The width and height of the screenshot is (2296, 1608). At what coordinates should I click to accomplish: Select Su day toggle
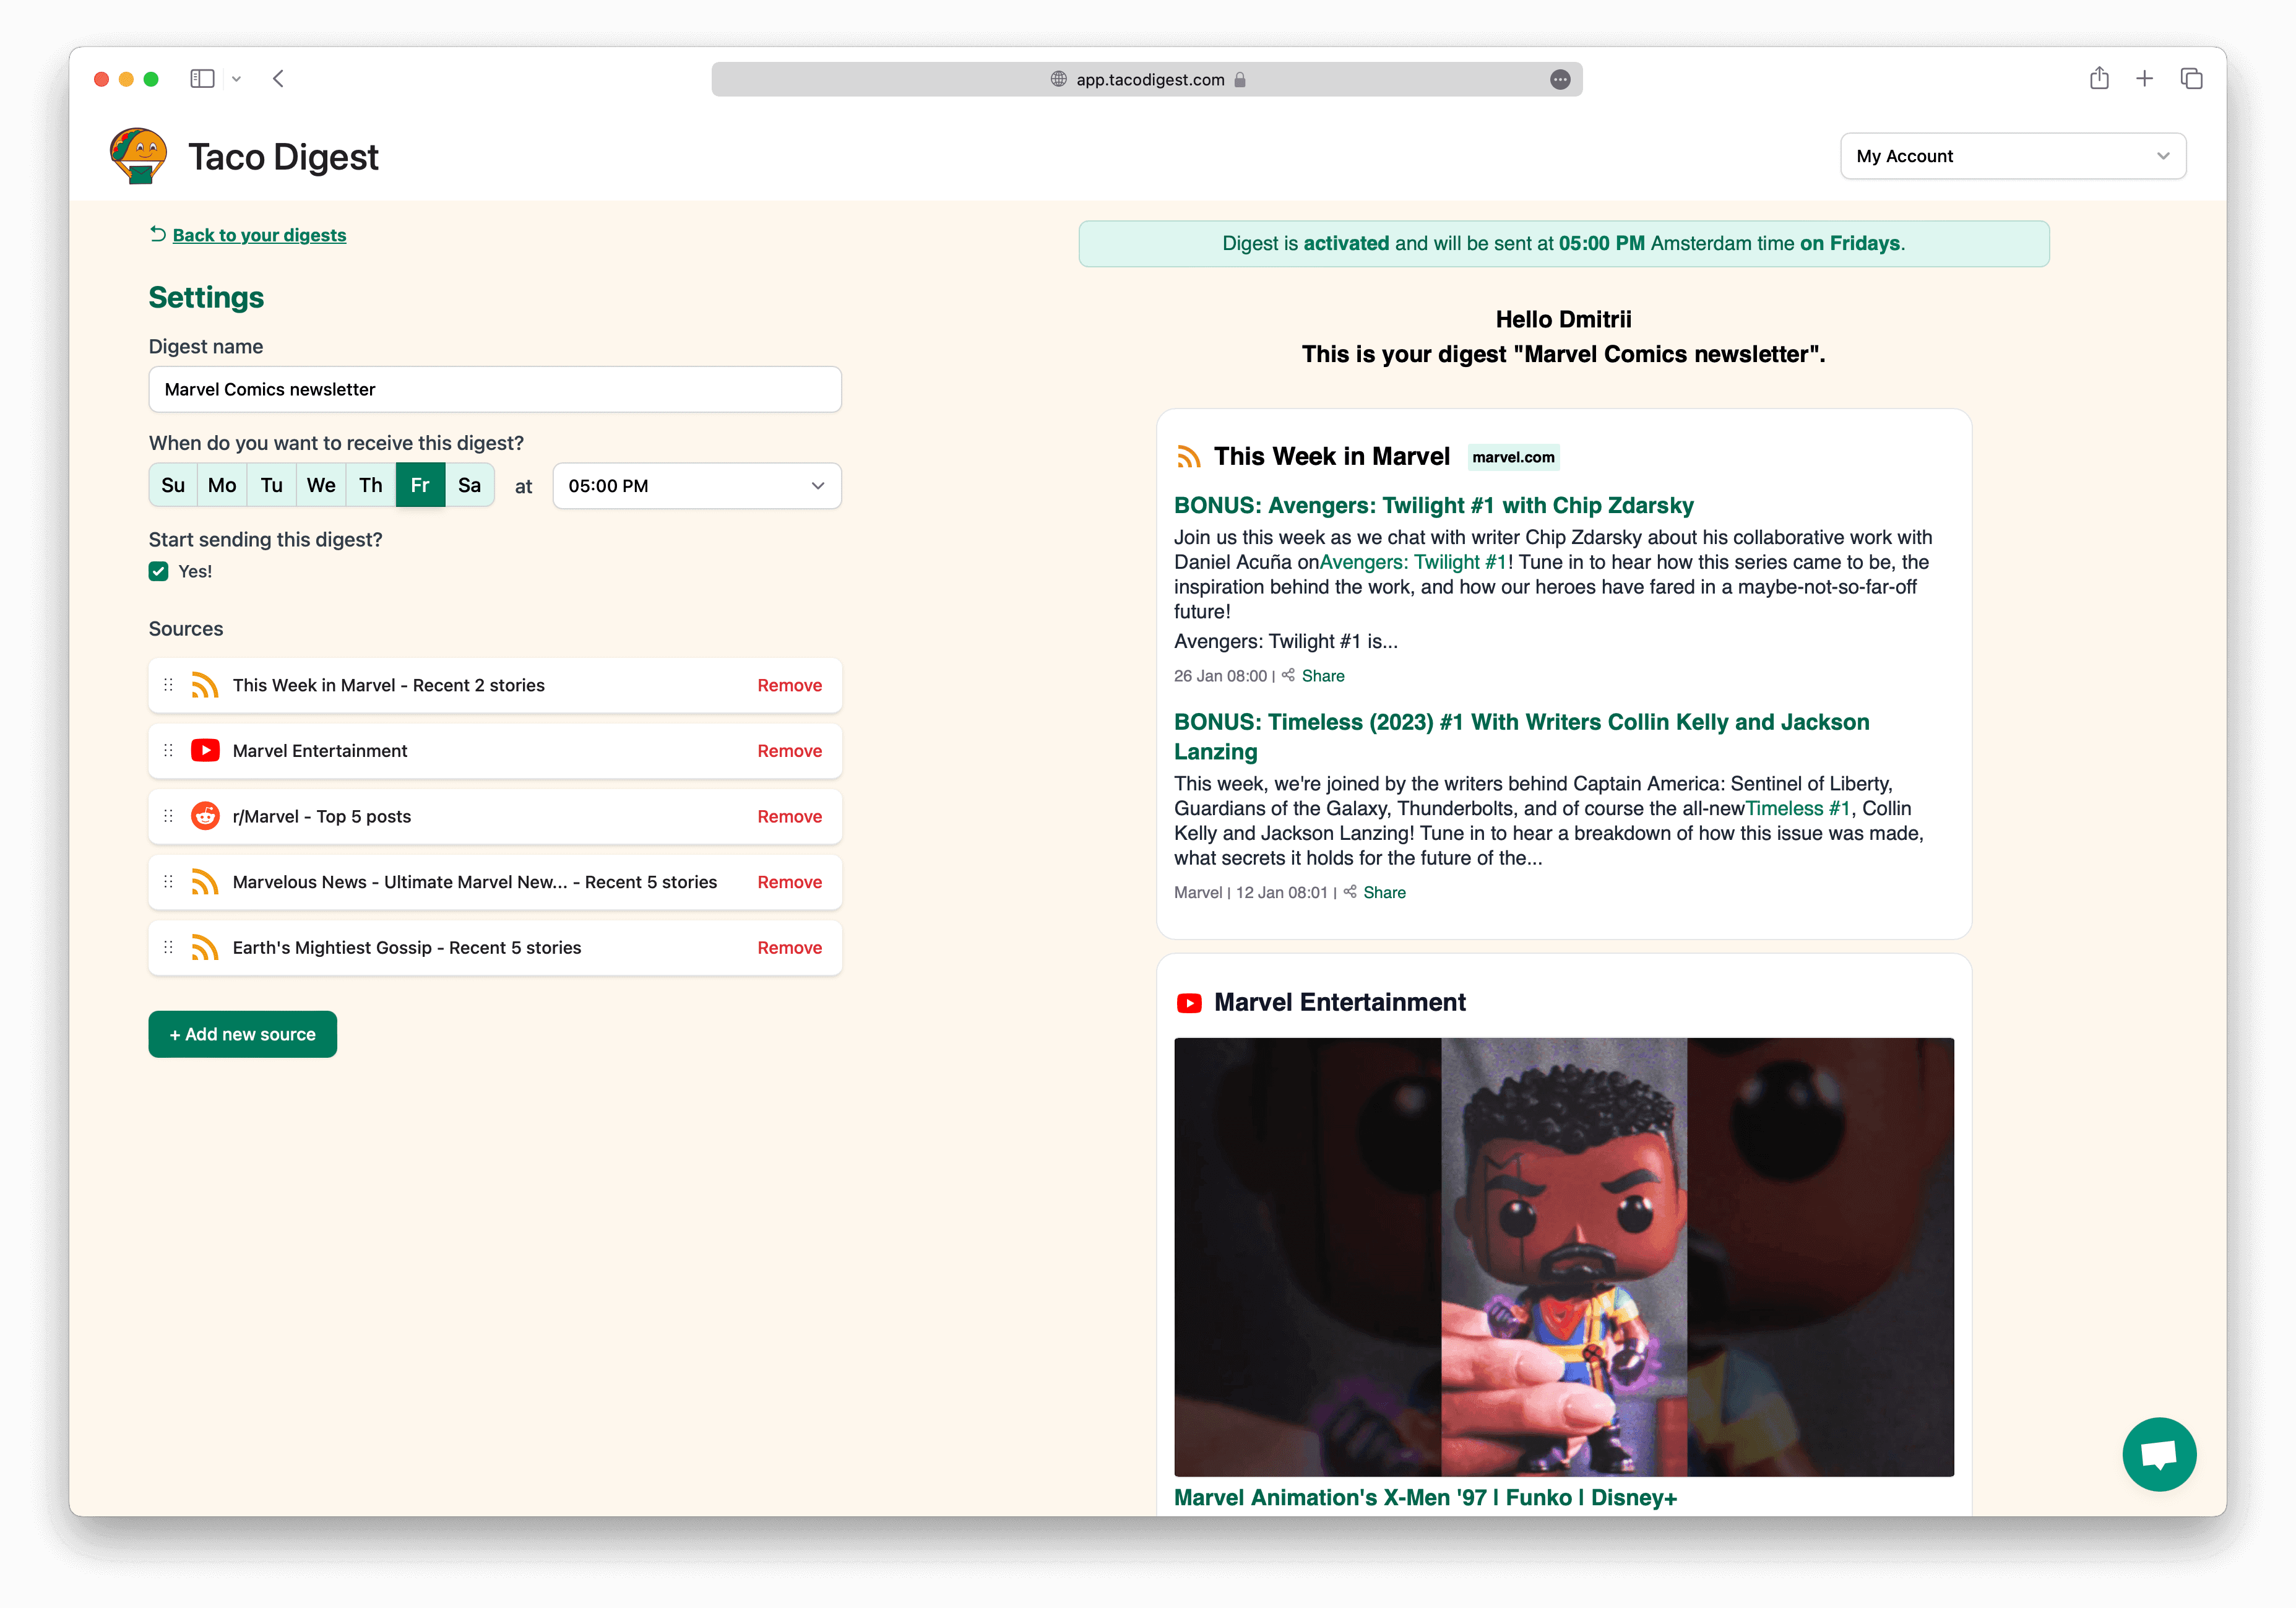173,485
